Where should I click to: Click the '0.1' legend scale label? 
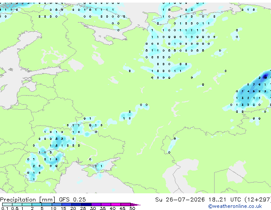tap(5, 208)
